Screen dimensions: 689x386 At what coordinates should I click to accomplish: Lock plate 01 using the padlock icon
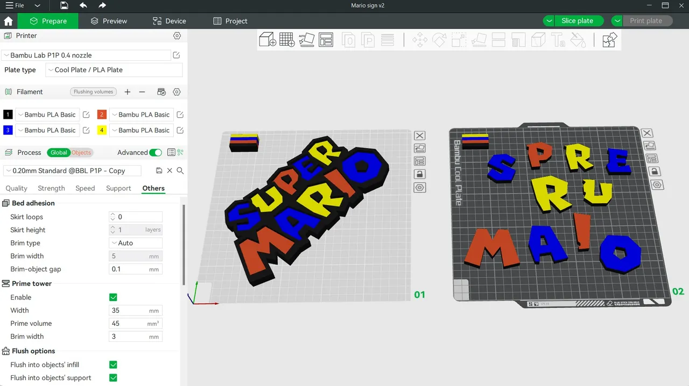(419, 174)
